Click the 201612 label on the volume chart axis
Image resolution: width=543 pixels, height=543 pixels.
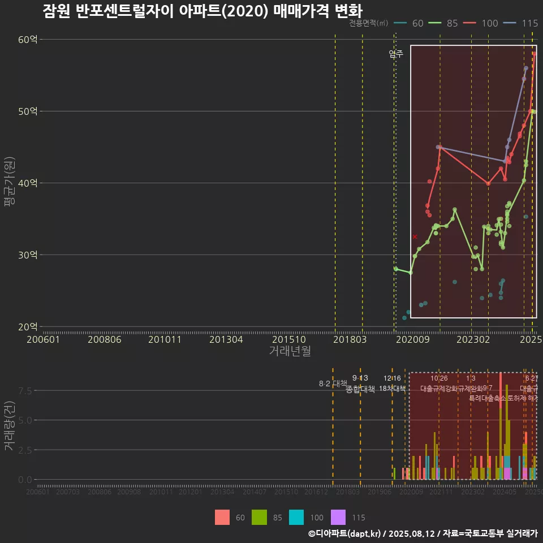316,492
